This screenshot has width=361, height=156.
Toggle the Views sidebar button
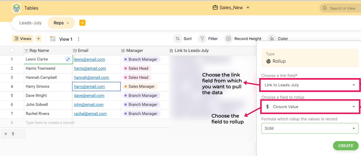pos(23,39)
